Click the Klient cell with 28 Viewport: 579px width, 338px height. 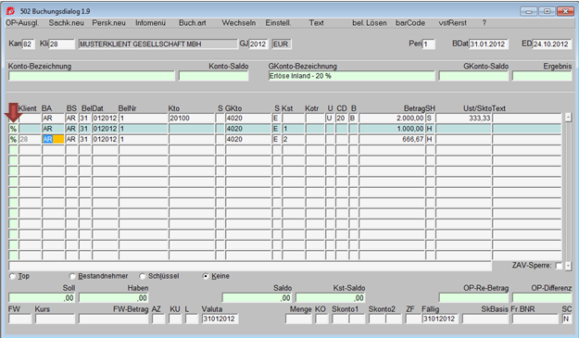click(x=30, y=140)
